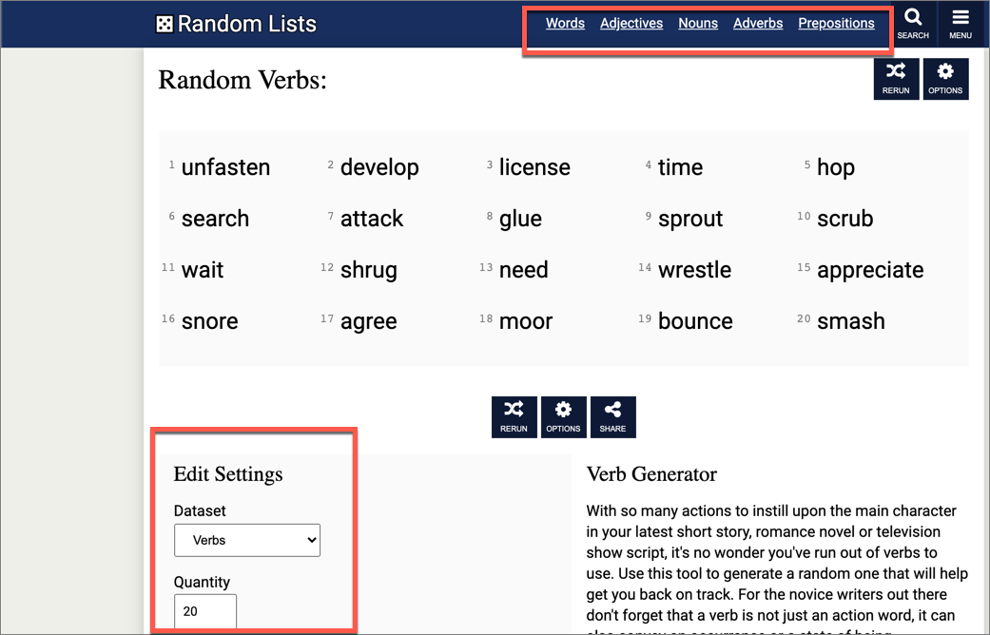
Task: Select the word "scrub"
Action: (844, 219)
